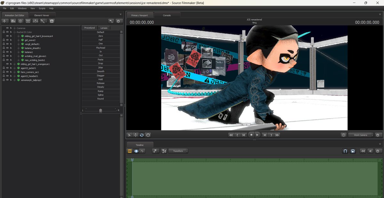The image size is (384, 198).
Task: Click the radiating-lines icon in Animation Set toolbar
Action: pyautogui.click(x=36, y=21)
